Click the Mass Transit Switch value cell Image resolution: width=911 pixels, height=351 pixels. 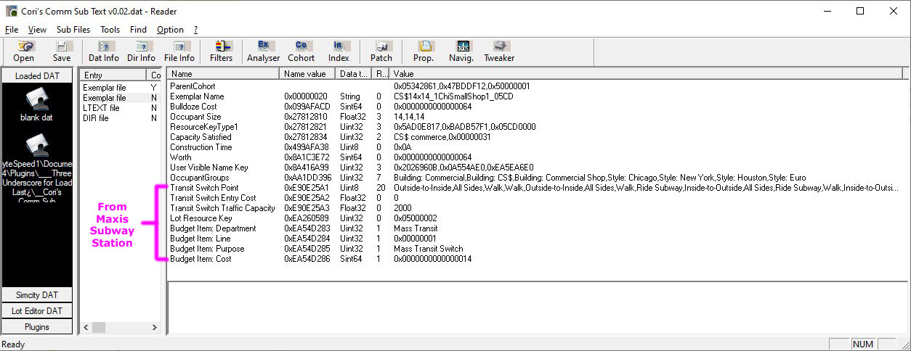[x=428, y=248]
